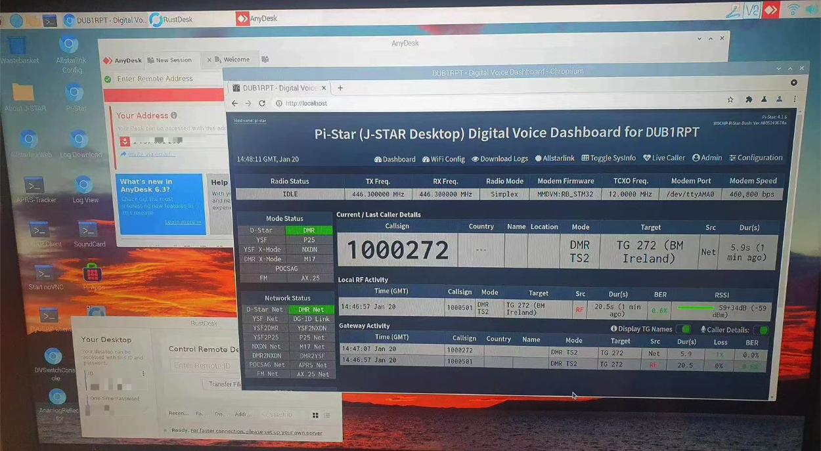Close the DUB1RPT Digital Voice tab
Image resolution: width=821 pixels, height=451 pixels.
point(324,88)
